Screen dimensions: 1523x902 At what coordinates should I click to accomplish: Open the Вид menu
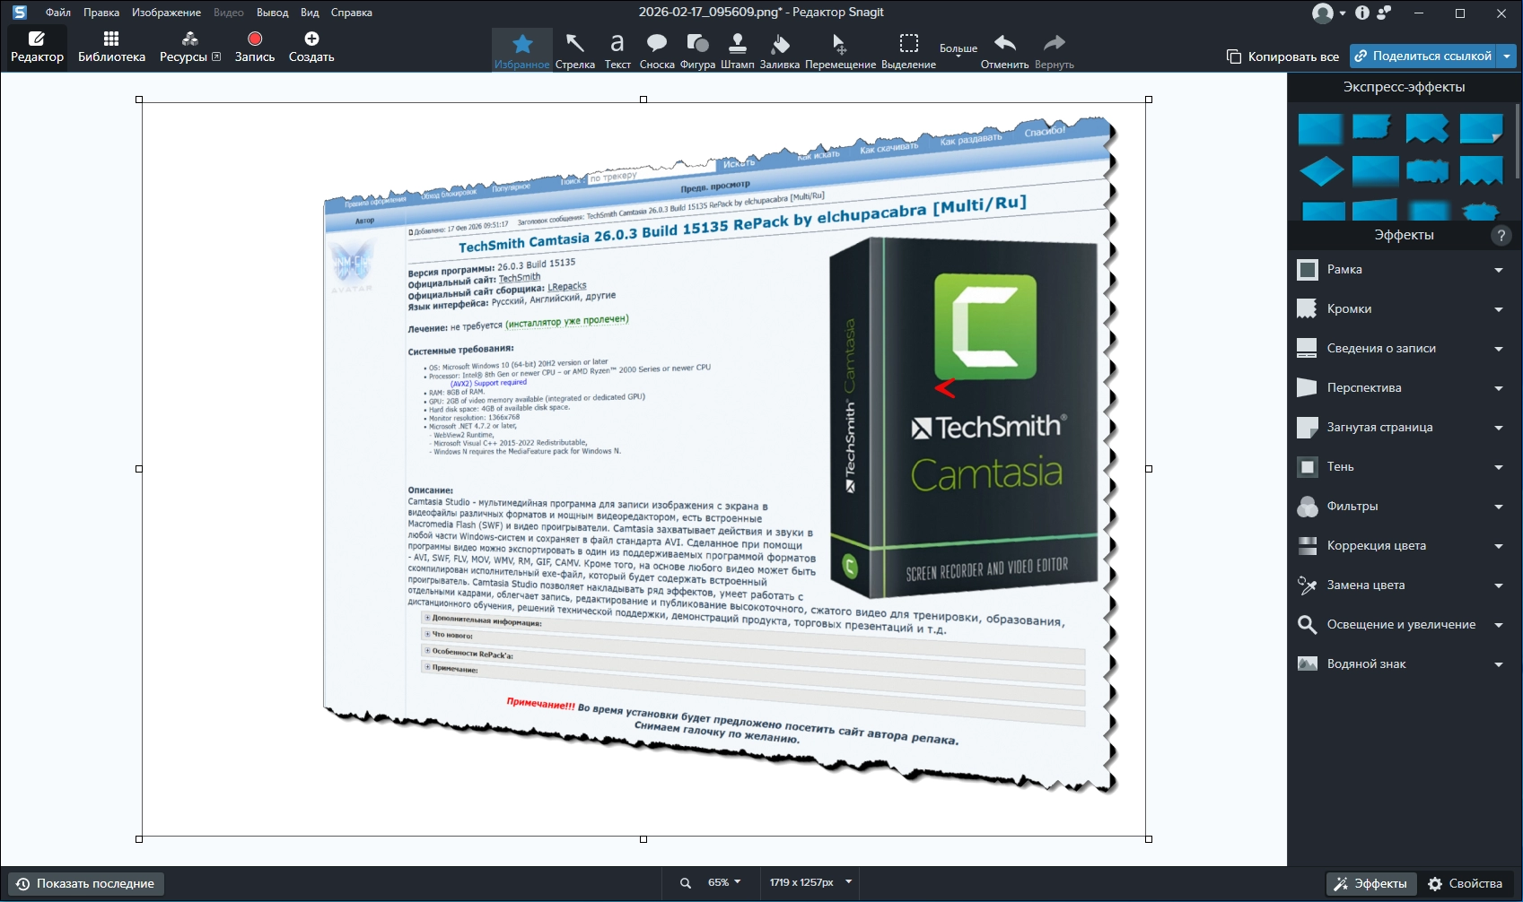coord(310,13)
